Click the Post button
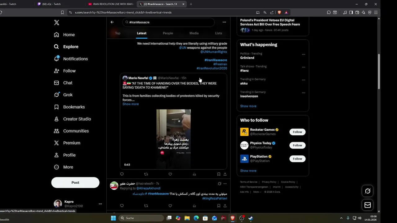This screenshot has width=397, height=223. point(75,182)
